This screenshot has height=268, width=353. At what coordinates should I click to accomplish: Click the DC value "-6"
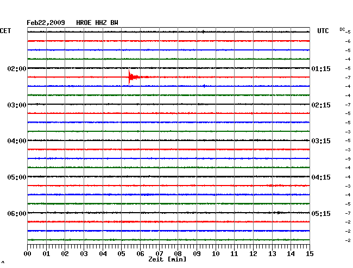[348, 41]
